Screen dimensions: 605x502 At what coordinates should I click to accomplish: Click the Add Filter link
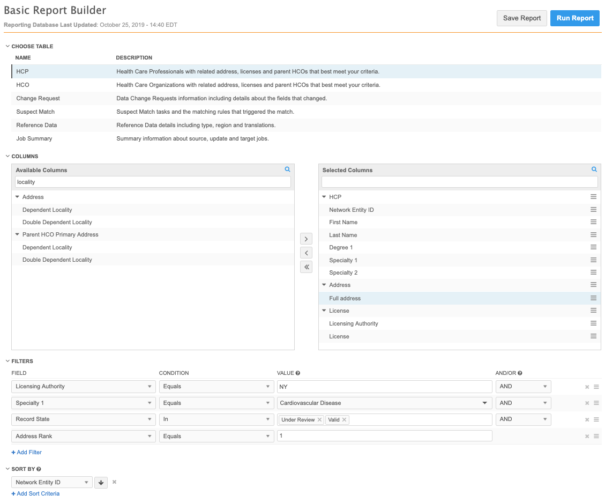(x=27, y=452)
